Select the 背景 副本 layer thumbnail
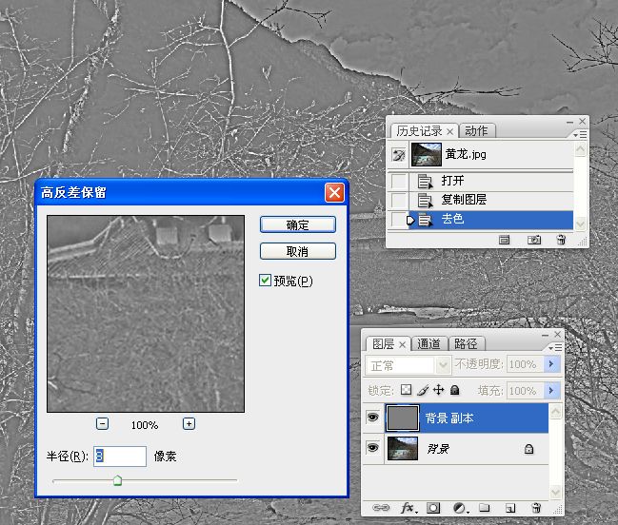This screenshot has height=525, width=618. [x=403, y=418]
